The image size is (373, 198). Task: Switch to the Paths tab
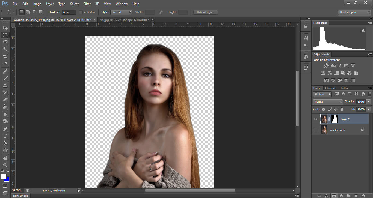(344, 88)
